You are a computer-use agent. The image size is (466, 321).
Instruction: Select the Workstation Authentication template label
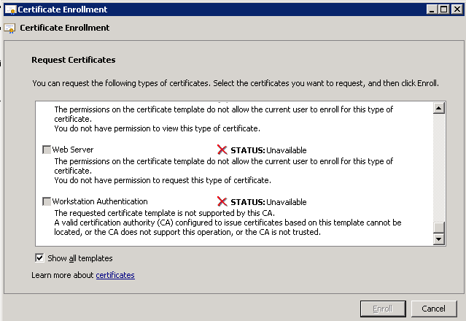click(100, 201)
